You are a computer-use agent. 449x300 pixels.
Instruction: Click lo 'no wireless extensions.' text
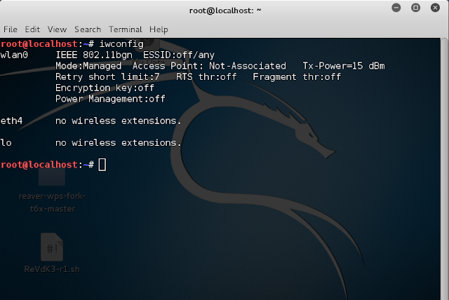(119, 143)
